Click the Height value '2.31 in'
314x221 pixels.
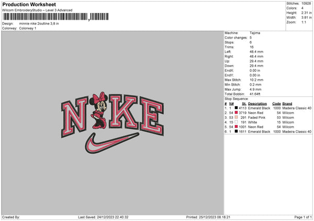tap(306, 13)
